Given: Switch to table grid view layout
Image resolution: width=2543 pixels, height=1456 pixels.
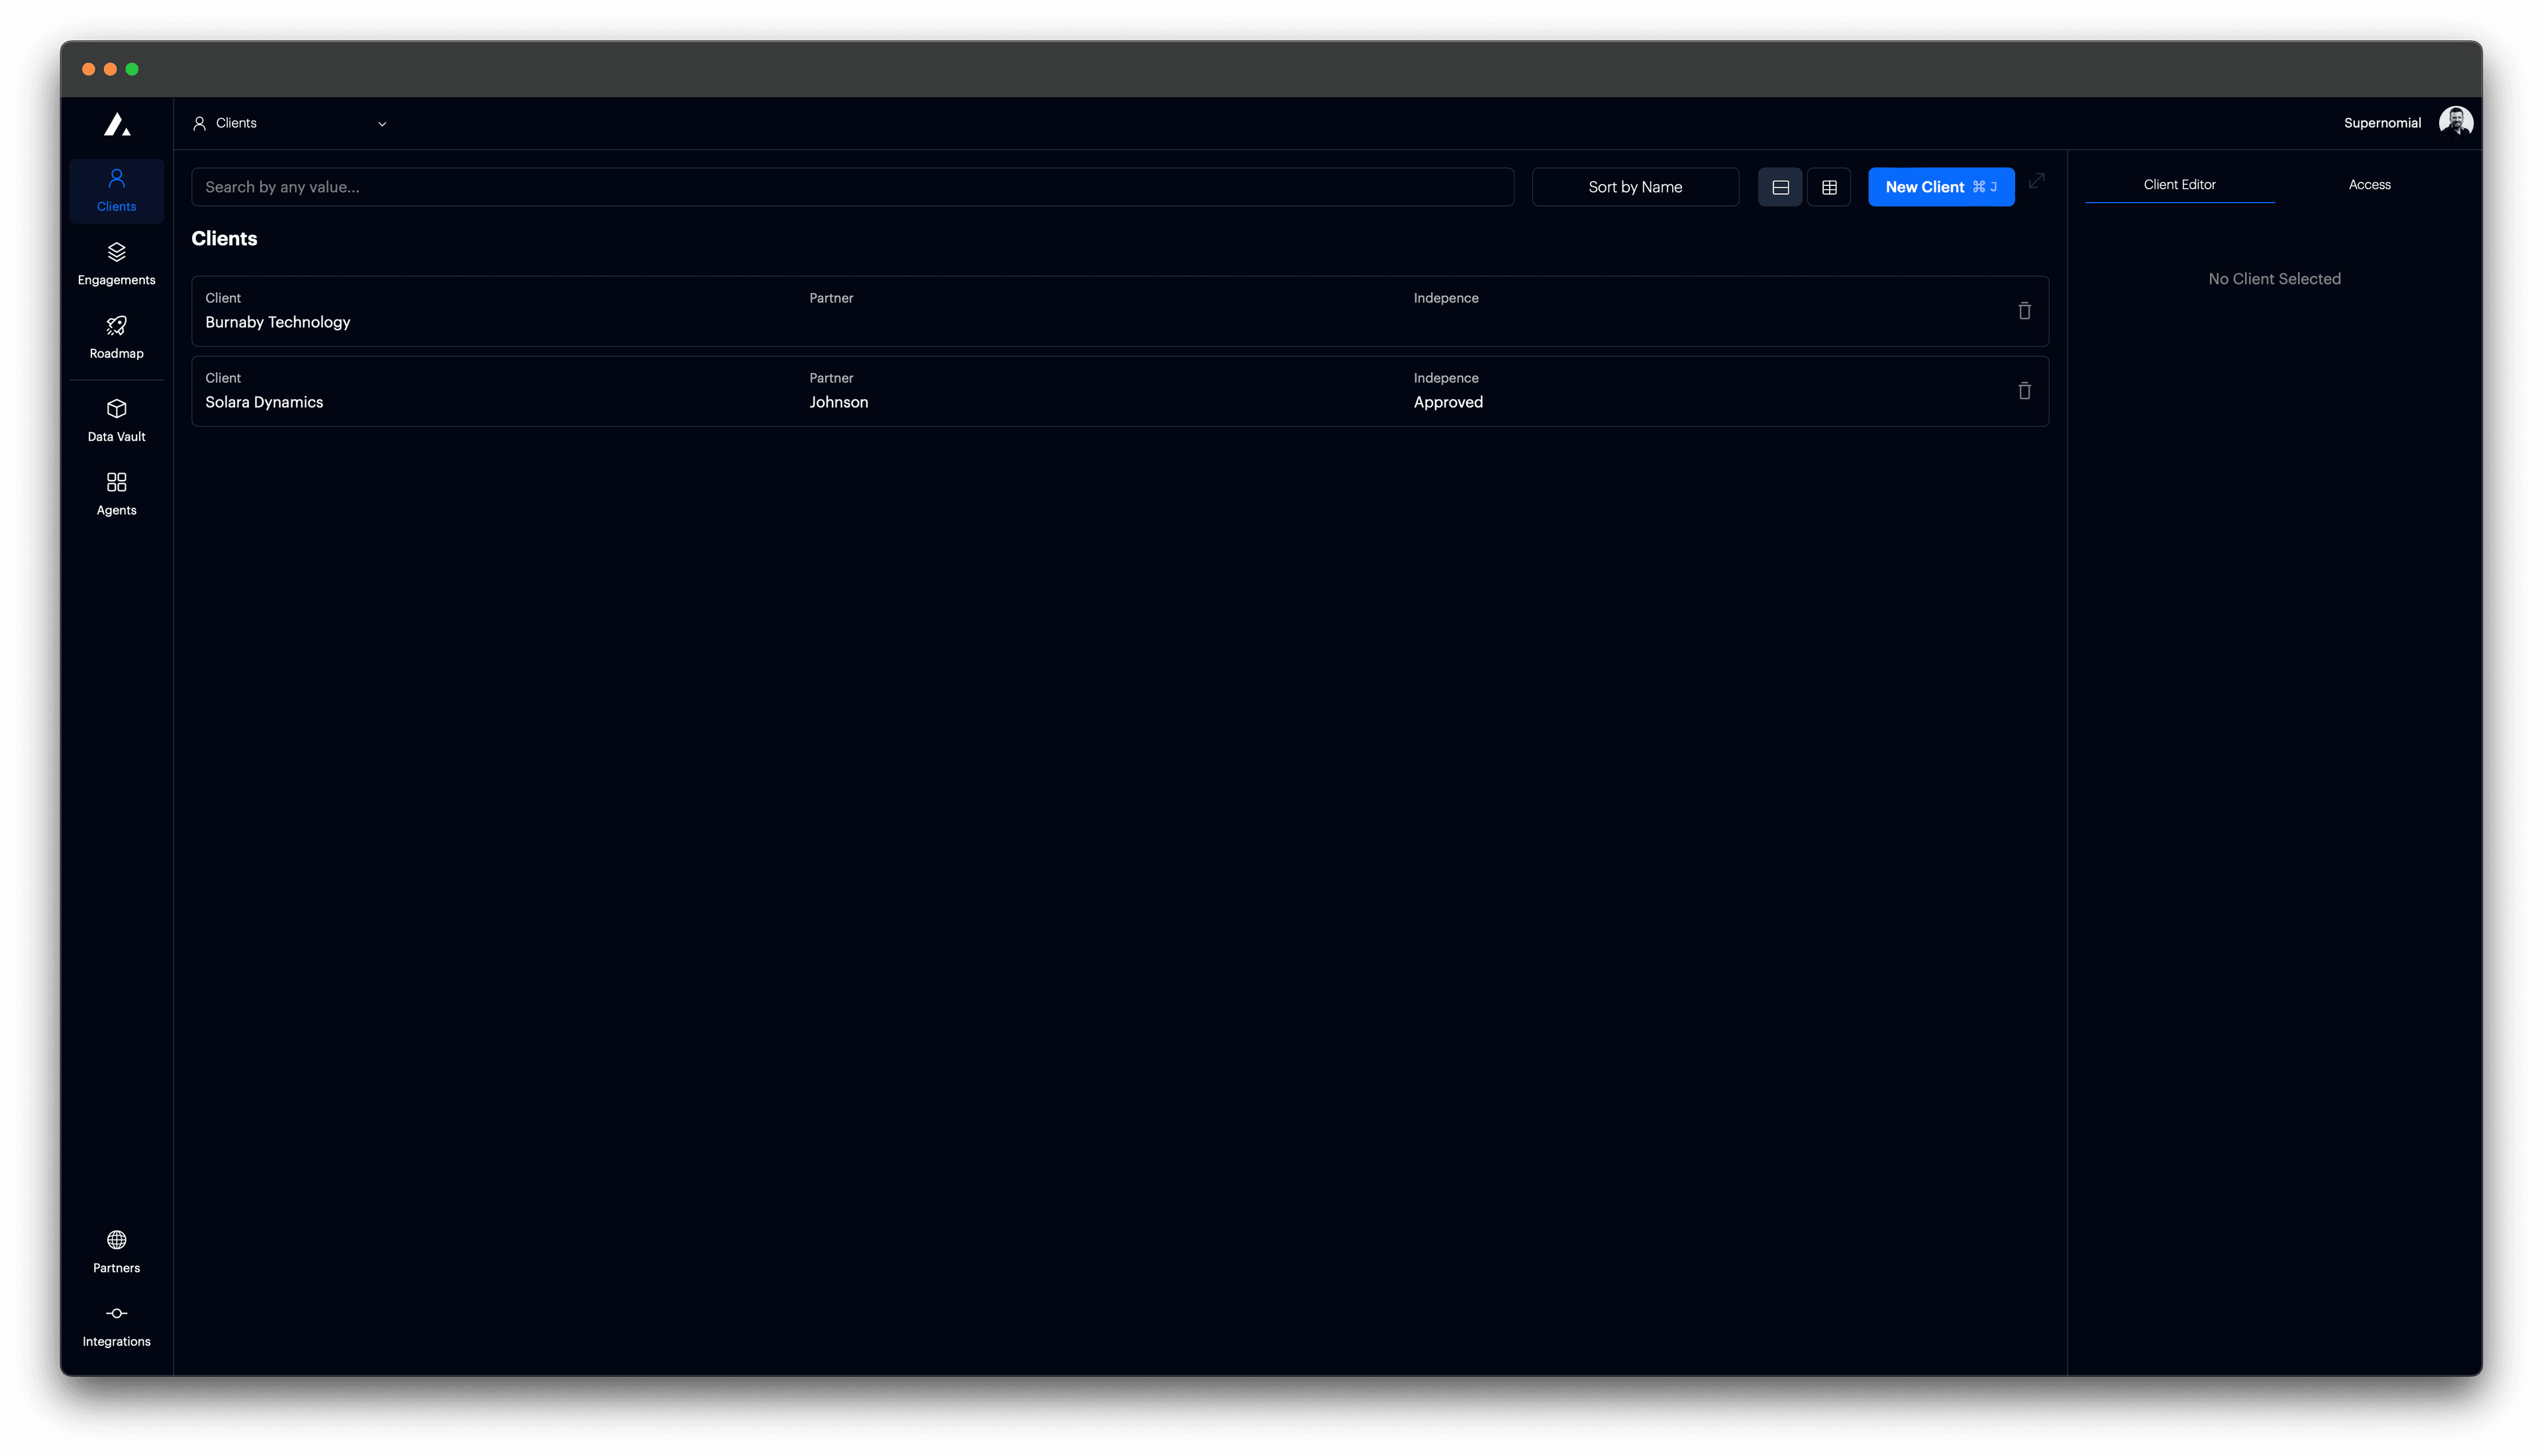Looking at the screenshot, I should pos(1830,186).
